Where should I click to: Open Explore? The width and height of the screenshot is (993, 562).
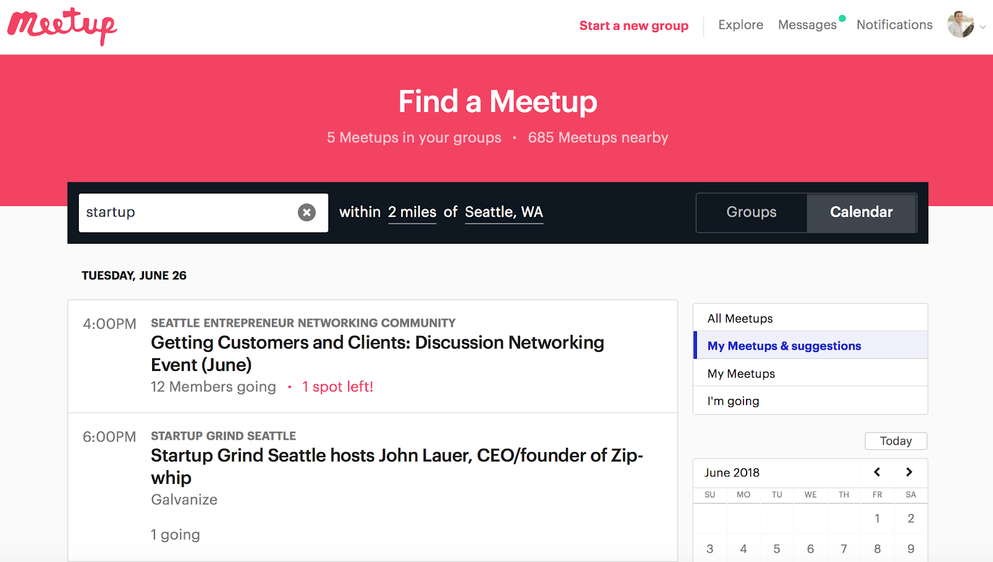(x=740, y=25)
